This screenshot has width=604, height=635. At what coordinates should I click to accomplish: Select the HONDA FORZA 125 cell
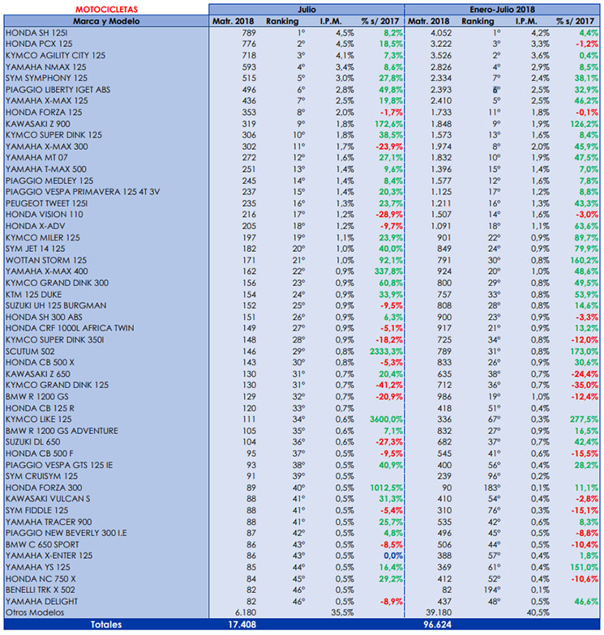click(x=44, y=112)
